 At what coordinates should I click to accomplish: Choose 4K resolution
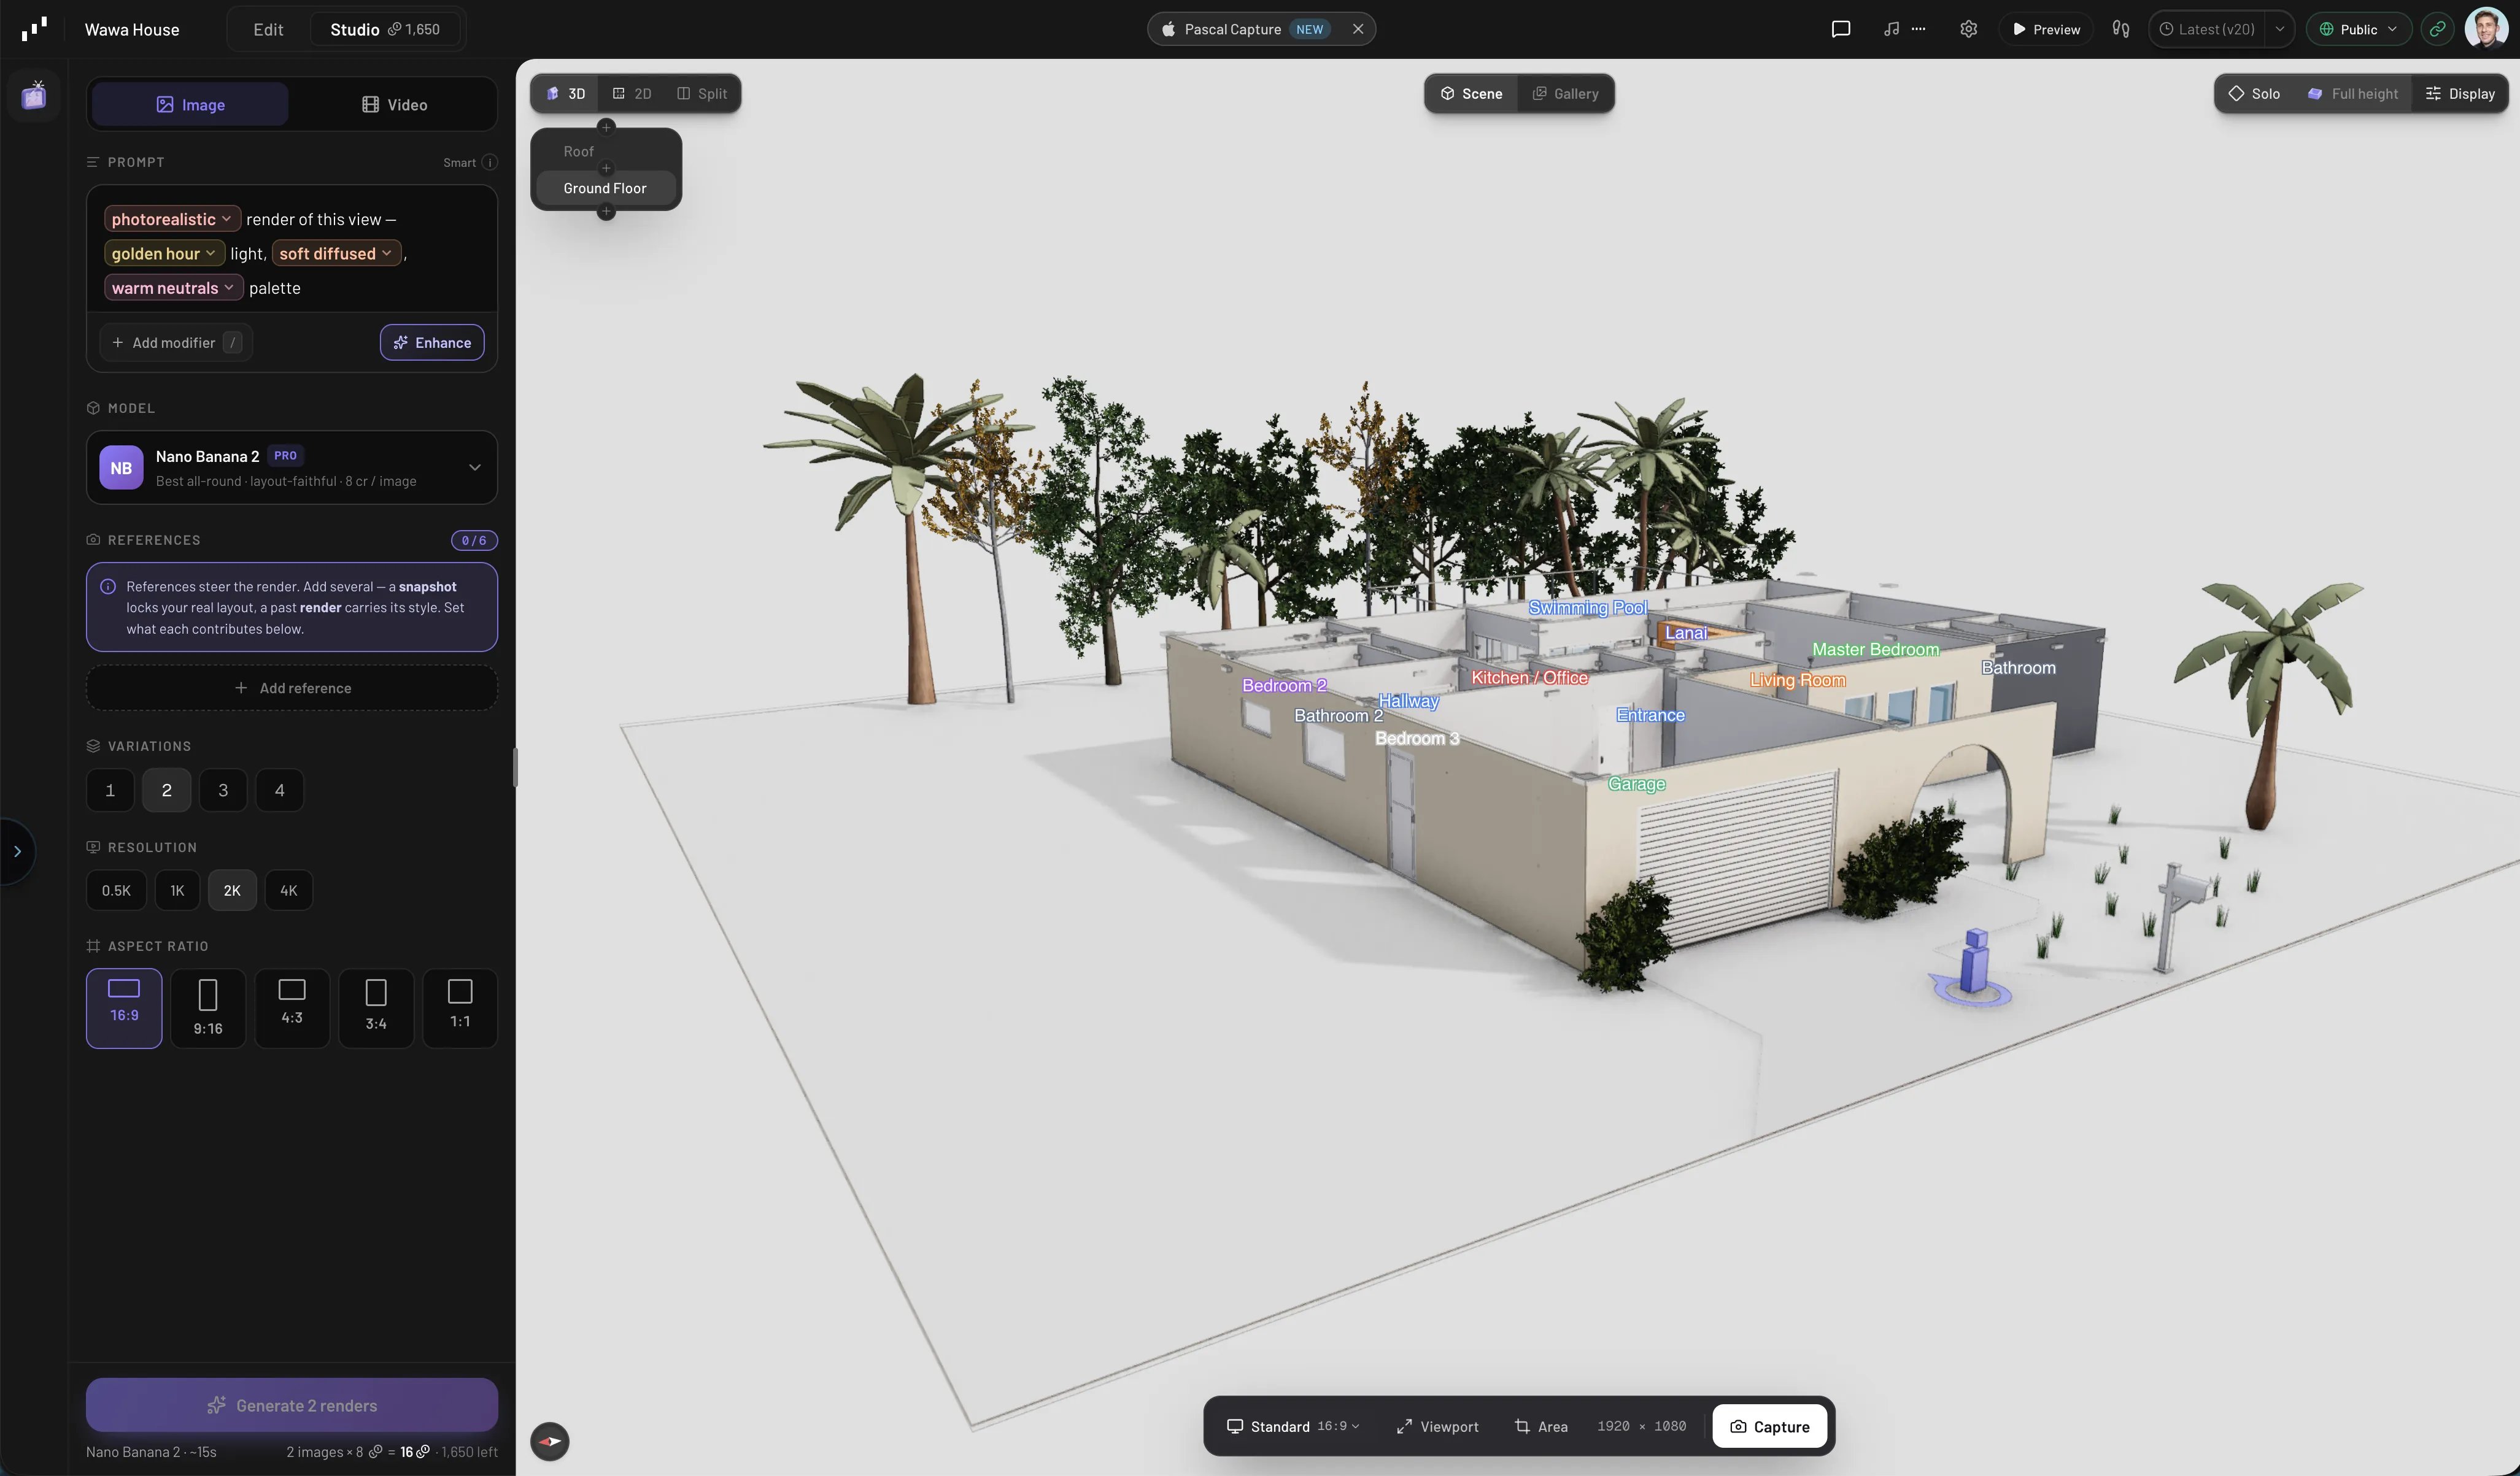pyautogui.click(x=289, y=890)
